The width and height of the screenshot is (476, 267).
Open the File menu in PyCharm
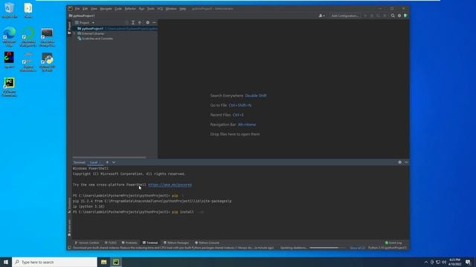[x=77, y=9]
